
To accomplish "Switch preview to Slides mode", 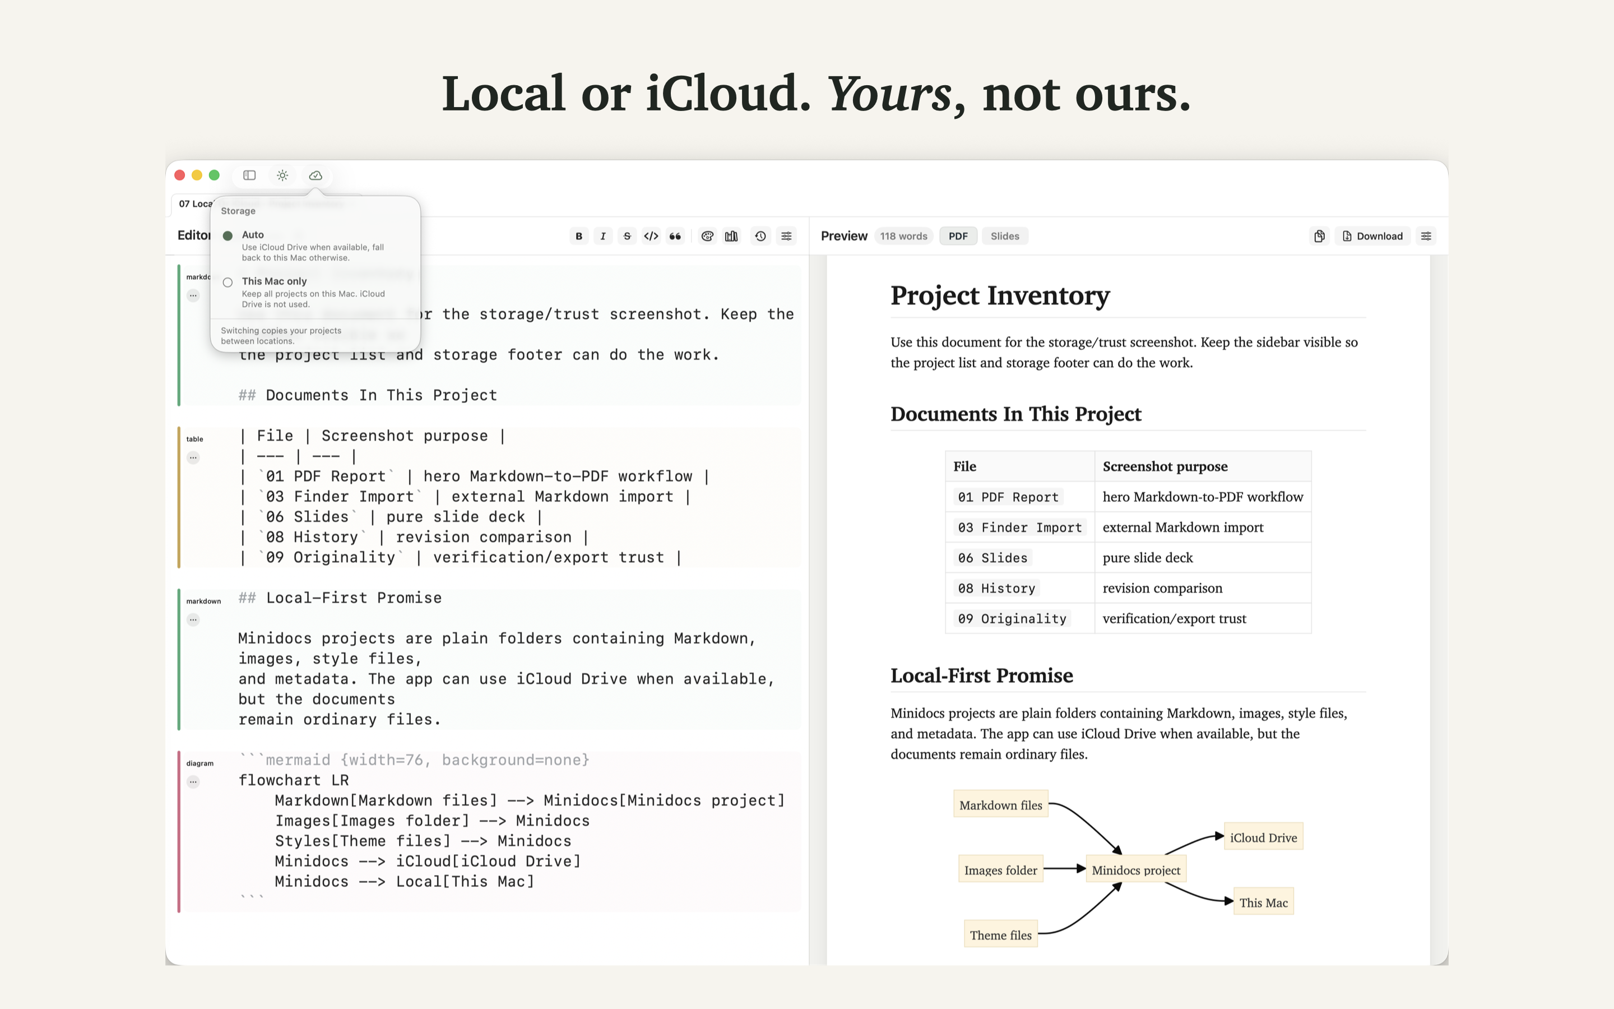I will pyautogui.click(x=1004, y=236).
